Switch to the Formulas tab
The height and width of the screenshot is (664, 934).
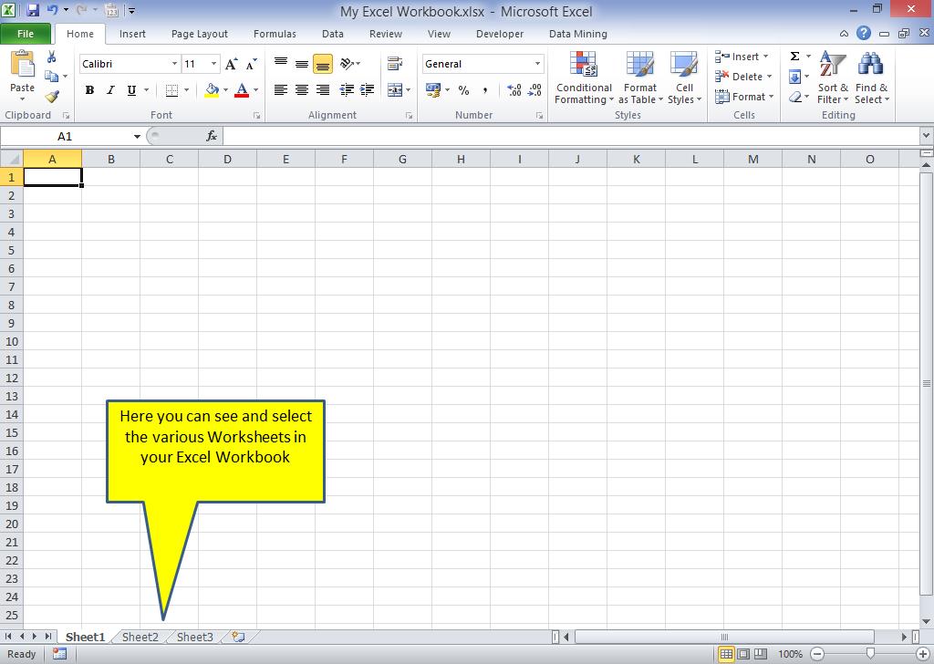click(x=275, y=34)
